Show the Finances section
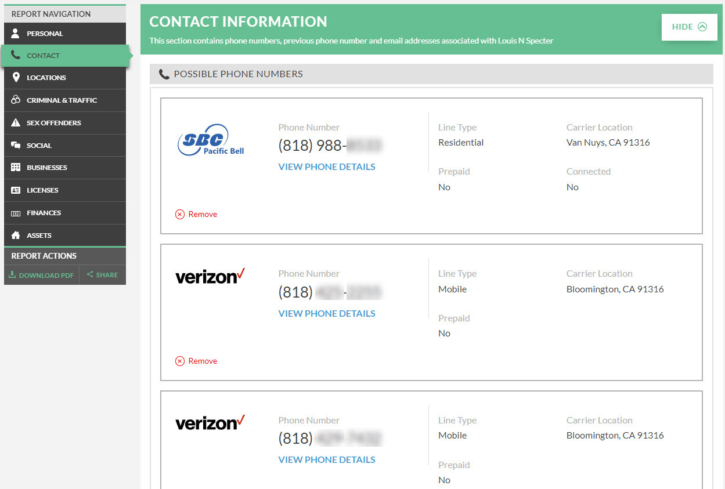Screen dimensions: 725x489 point(65,213)
